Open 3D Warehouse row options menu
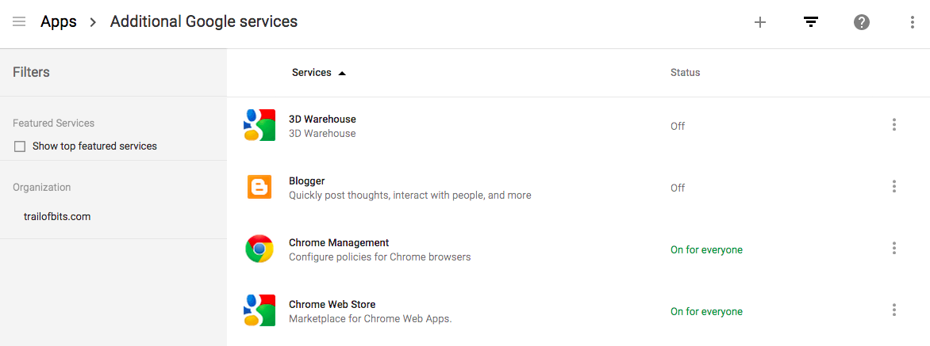 (894, 125)
